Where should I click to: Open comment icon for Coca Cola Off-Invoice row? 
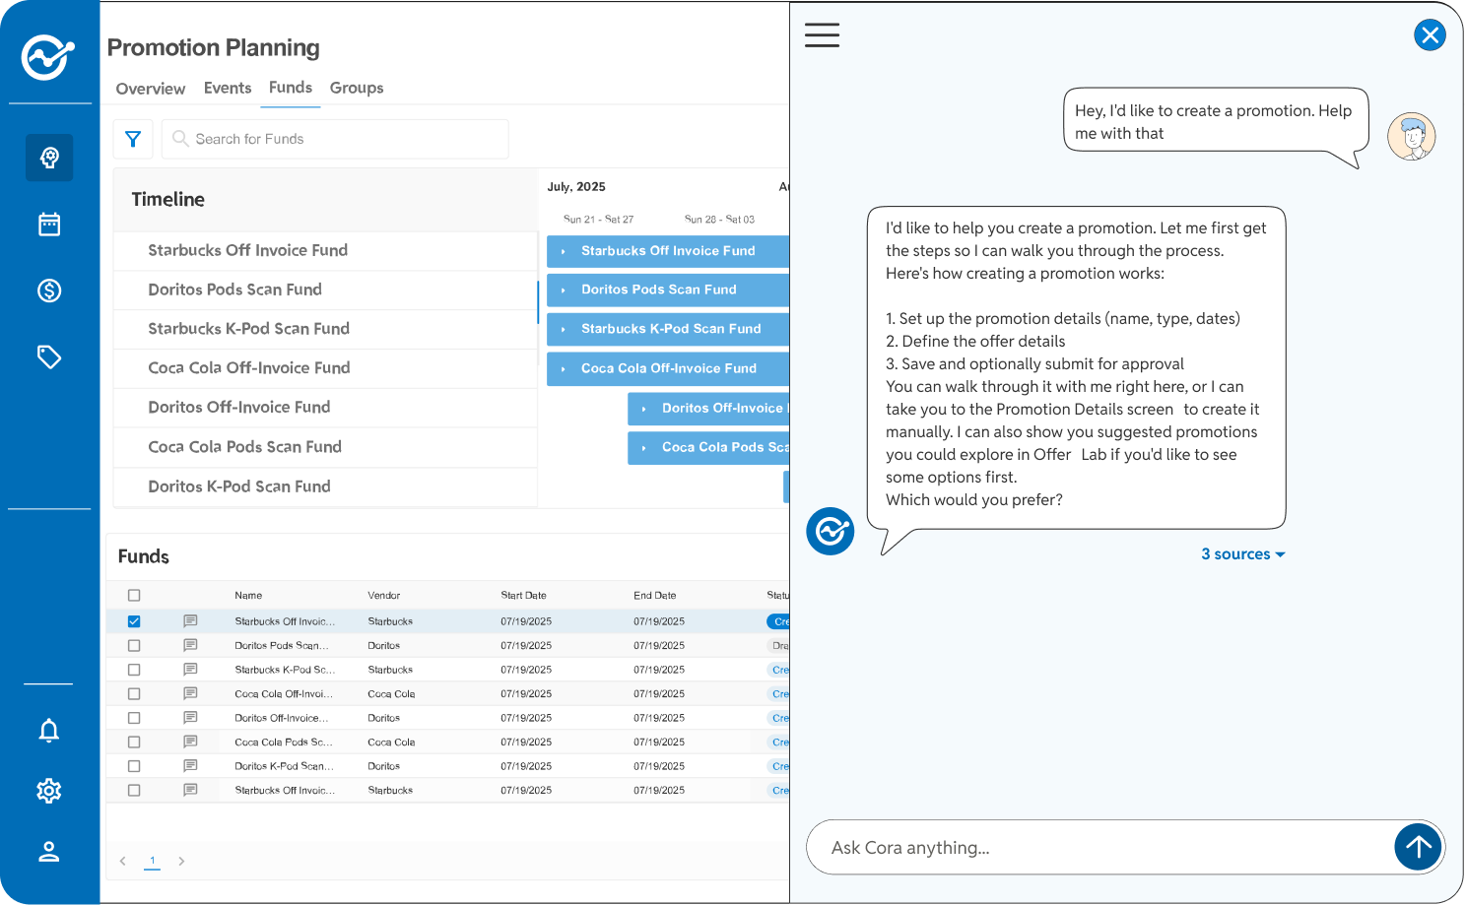pos(190,693)
